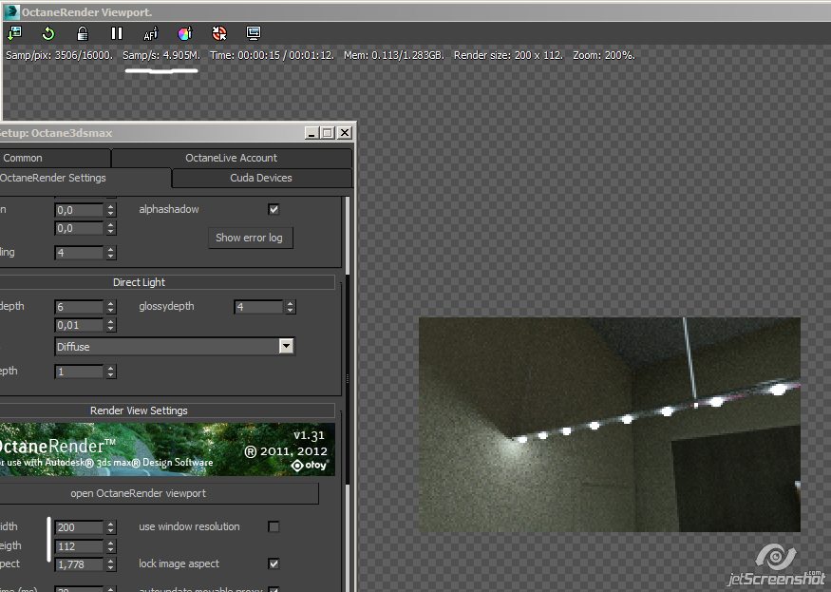Switch to the Cuda Devices tab

click(x=261, y=178)
